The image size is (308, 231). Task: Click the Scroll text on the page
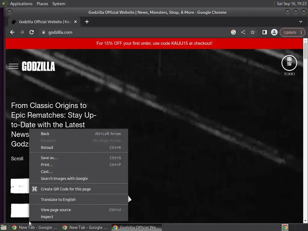[x=17, y=159]
